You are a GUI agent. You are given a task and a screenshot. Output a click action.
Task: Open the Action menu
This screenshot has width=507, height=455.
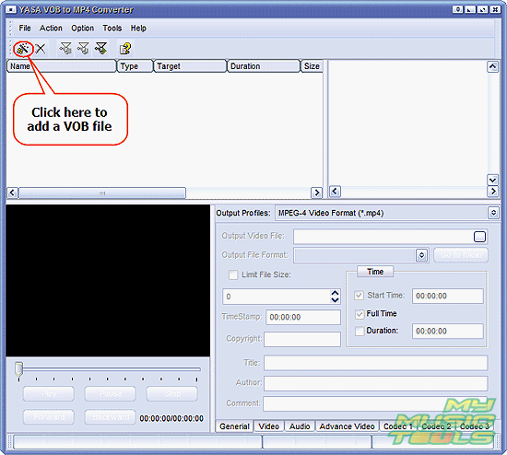51,29
